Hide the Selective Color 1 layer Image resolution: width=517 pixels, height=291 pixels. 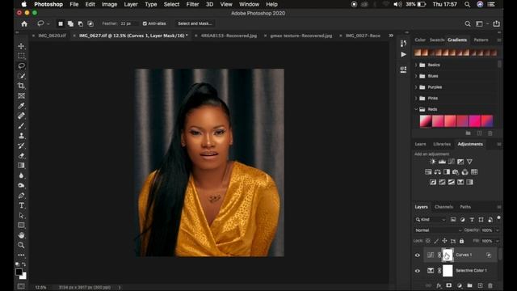418,271
